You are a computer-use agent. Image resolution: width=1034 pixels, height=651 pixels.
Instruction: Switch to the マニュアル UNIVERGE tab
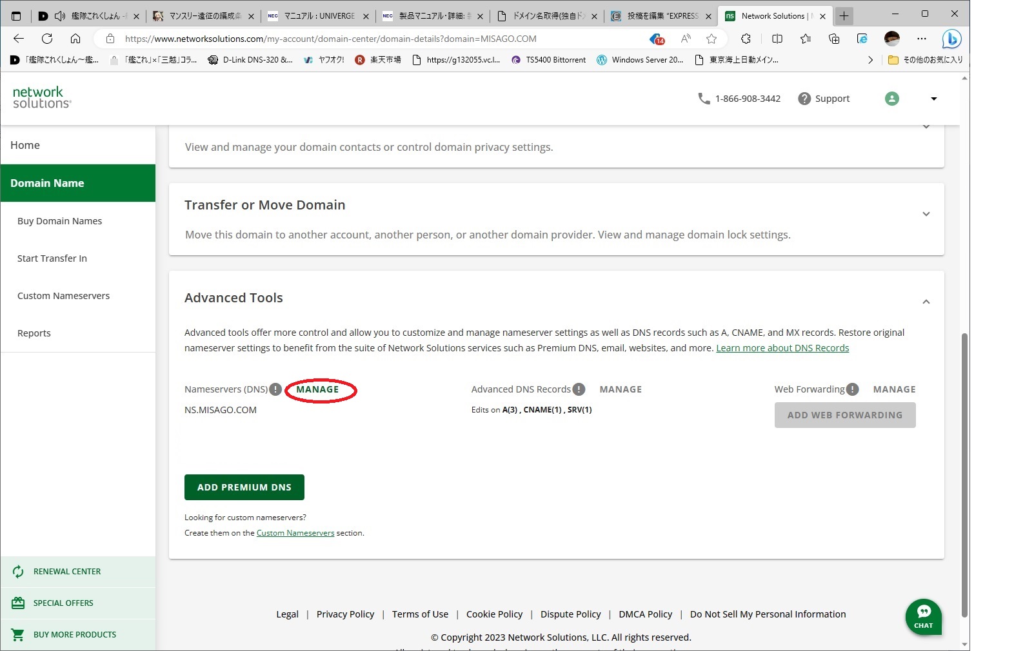pyautogui.click(x=319, y=16)
